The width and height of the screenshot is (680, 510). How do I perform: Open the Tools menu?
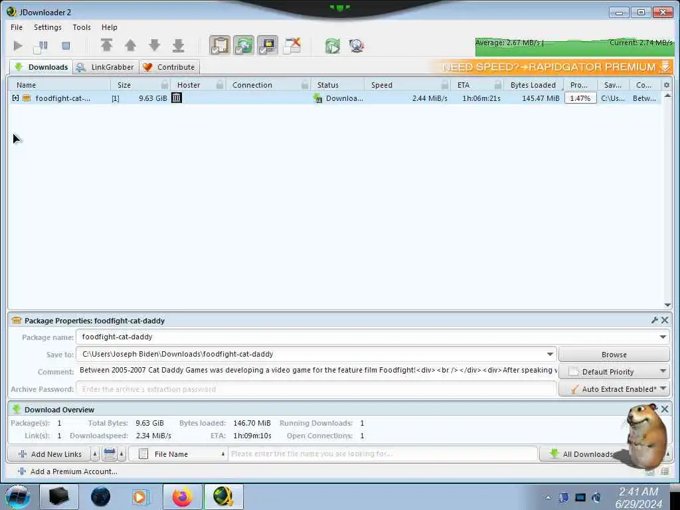82,27
